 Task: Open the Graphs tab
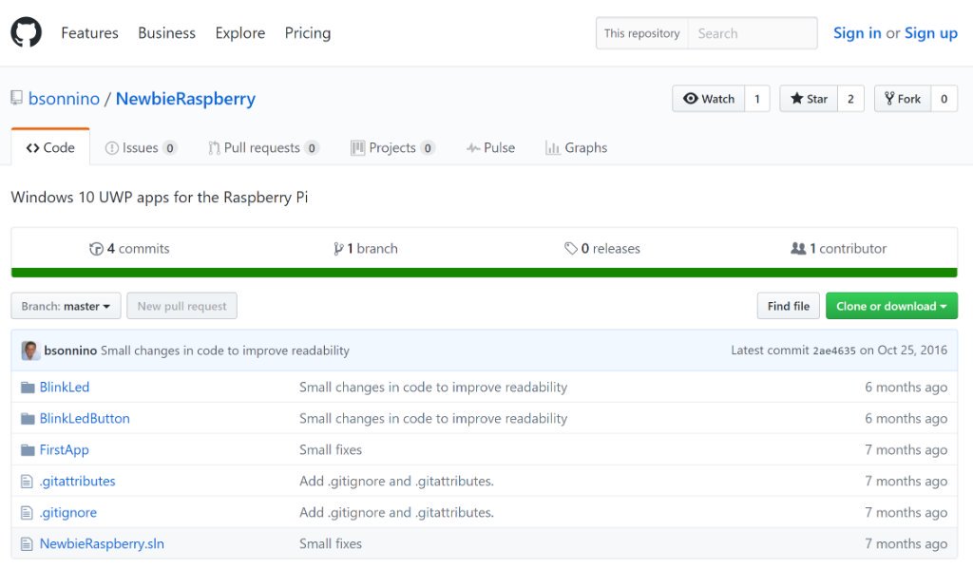click(x=576, y=147)
